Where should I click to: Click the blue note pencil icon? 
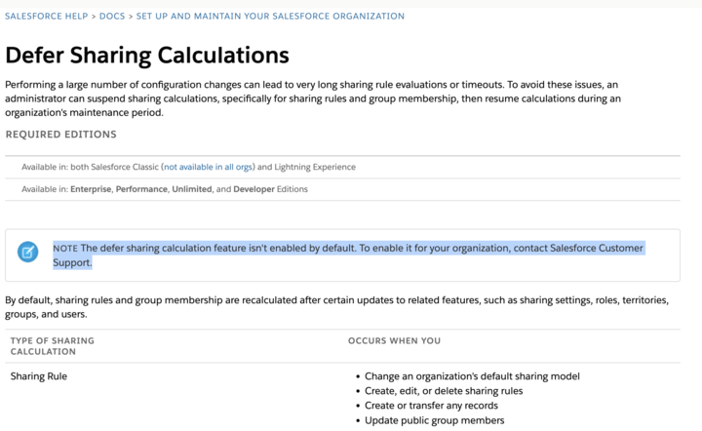pos(27,252)
